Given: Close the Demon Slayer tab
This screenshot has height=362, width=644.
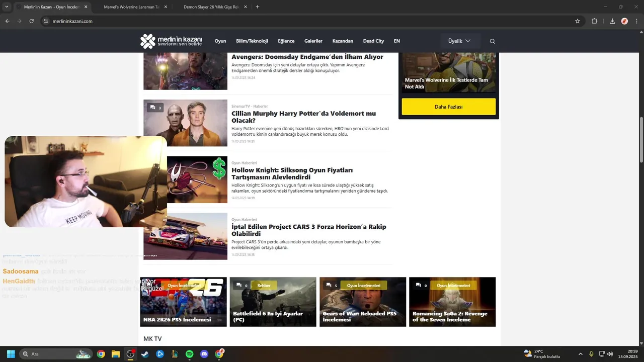Looking at the screenshot, I should tap(245, 7).
